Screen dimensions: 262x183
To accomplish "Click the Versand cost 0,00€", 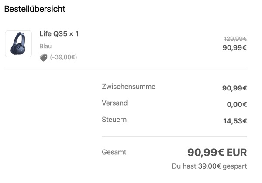I will click(237, 104).
